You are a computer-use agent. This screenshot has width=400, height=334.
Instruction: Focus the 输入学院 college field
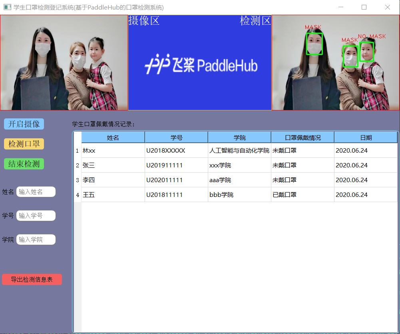pos(36,240)
